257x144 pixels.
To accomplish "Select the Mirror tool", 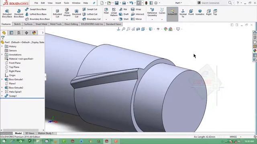I will [x=137, y=19].
